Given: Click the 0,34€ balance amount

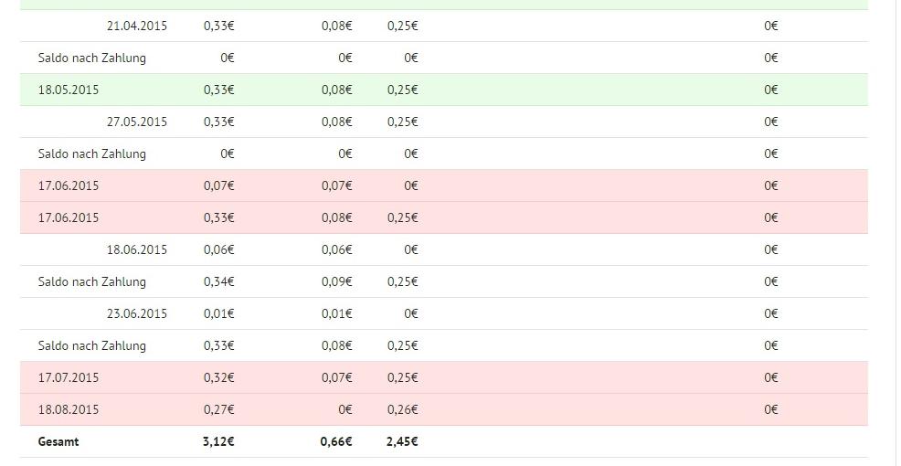Looking at the screenshot, I should [x=219, y=281].
